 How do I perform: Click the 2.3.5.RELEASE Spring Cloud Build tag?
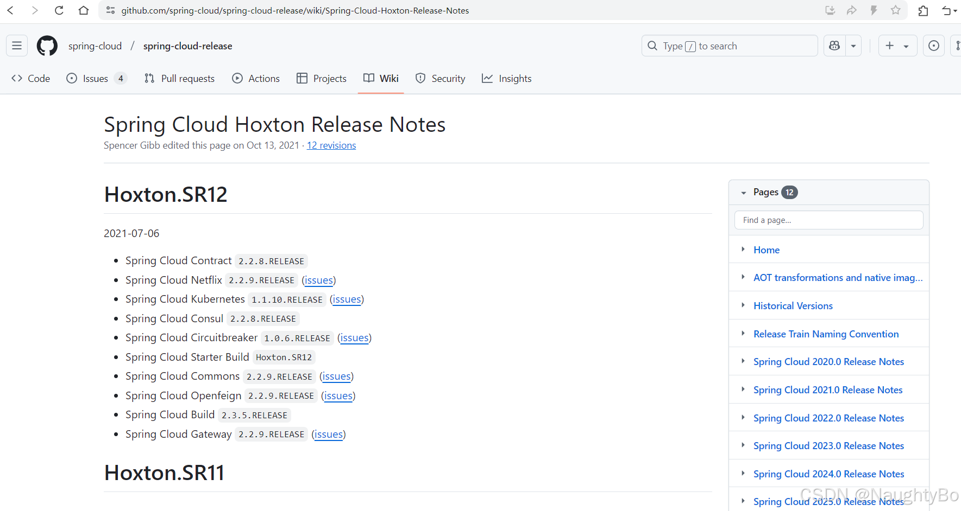click(254, 416)
